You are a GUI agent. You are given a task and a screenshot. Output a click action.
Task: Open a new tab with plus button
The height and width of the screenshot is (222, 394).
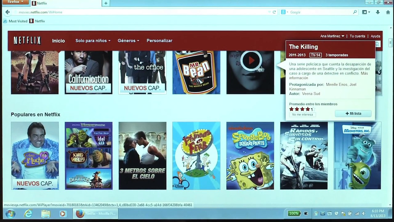tap(106, 3)
